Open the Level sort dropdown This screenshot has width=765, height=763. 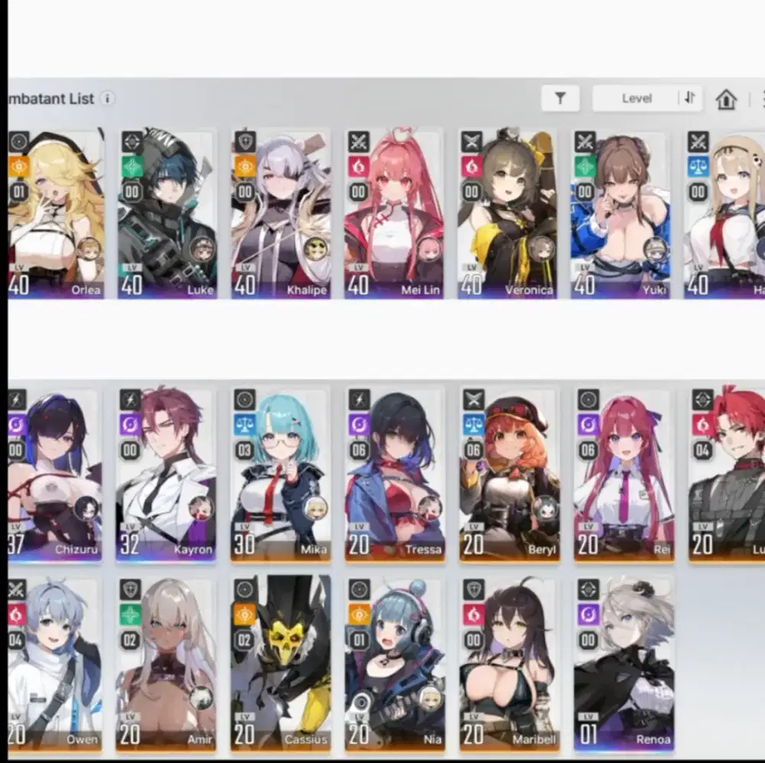636,98
